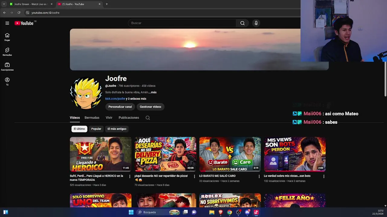Open 'Sufrí, Perdí... HEROICO' video title
The height and width of the screenshot is (217, 387).
click(96, 178)
